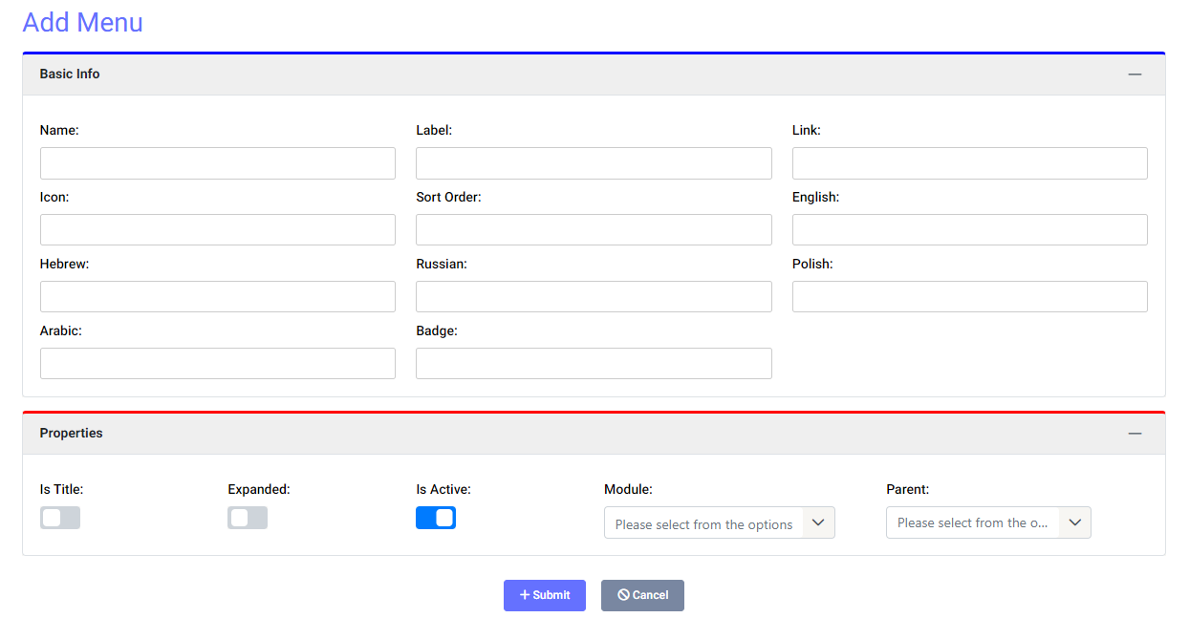Screen dimensions: 1189x618
Task: Disable the Is Active switch
Action: [436, 517]
